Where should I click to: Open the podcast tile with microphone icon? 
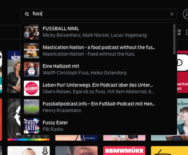[x=29, y=150]
